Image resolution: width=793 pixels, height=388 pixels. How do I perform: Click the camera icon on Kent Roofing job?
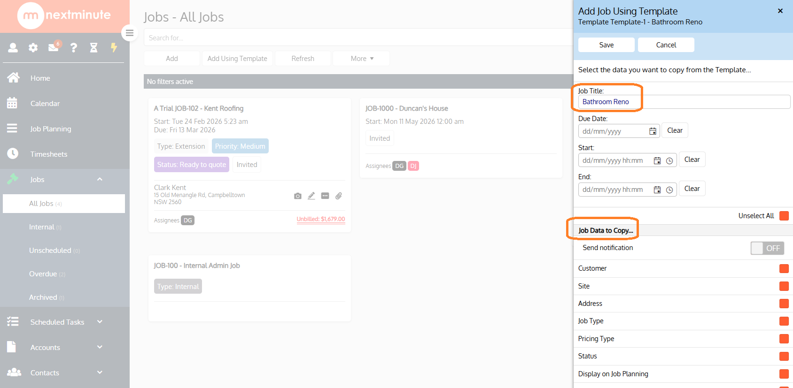[298, 196]
